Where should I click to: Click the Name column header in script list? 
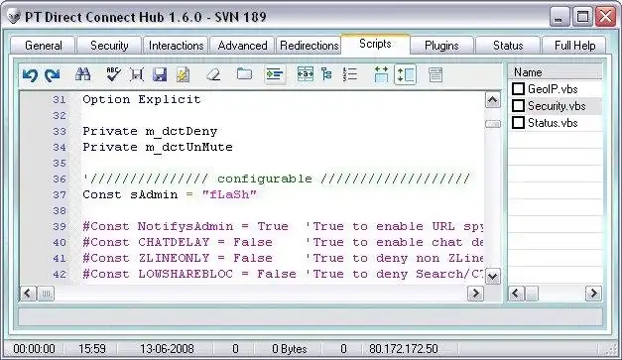[x=555, y=72]
